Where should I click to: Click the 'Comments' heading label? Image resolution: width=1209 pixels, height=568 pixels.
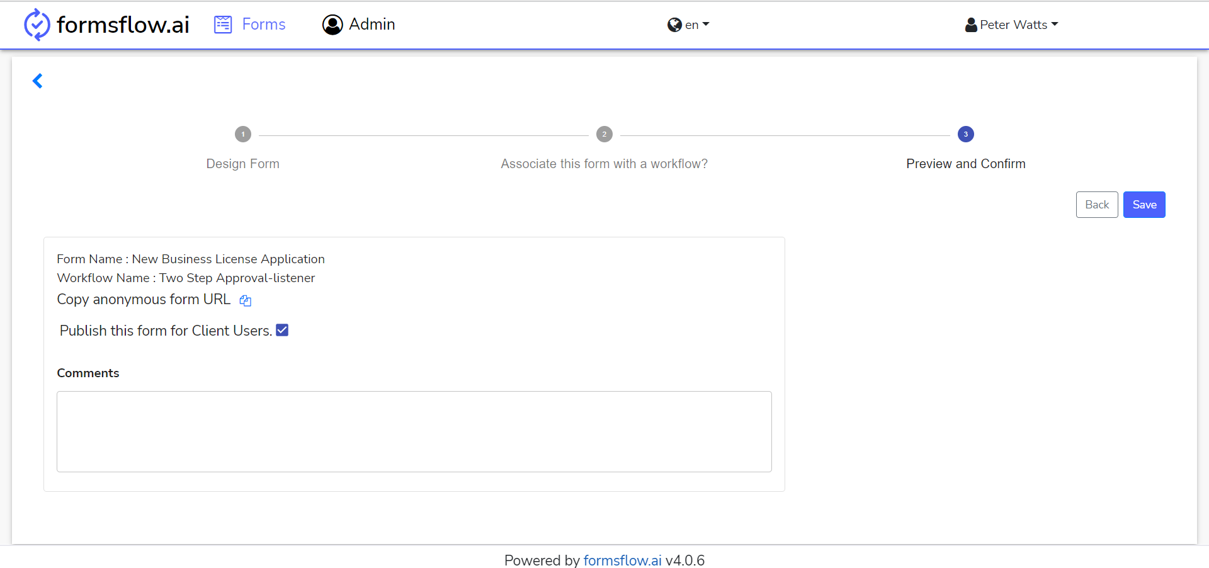[x=88, y=373]
